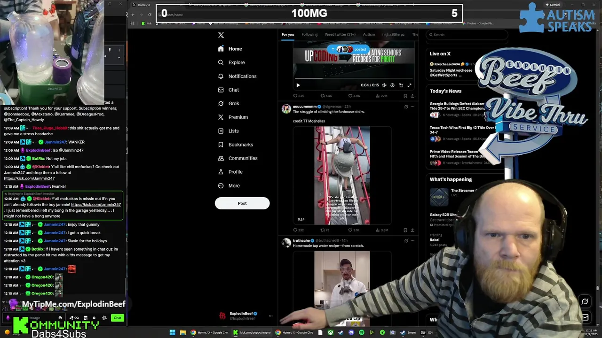
Task: Open Chat in the X sidebar
Action: pyautogui.click(x=229, y=90)
